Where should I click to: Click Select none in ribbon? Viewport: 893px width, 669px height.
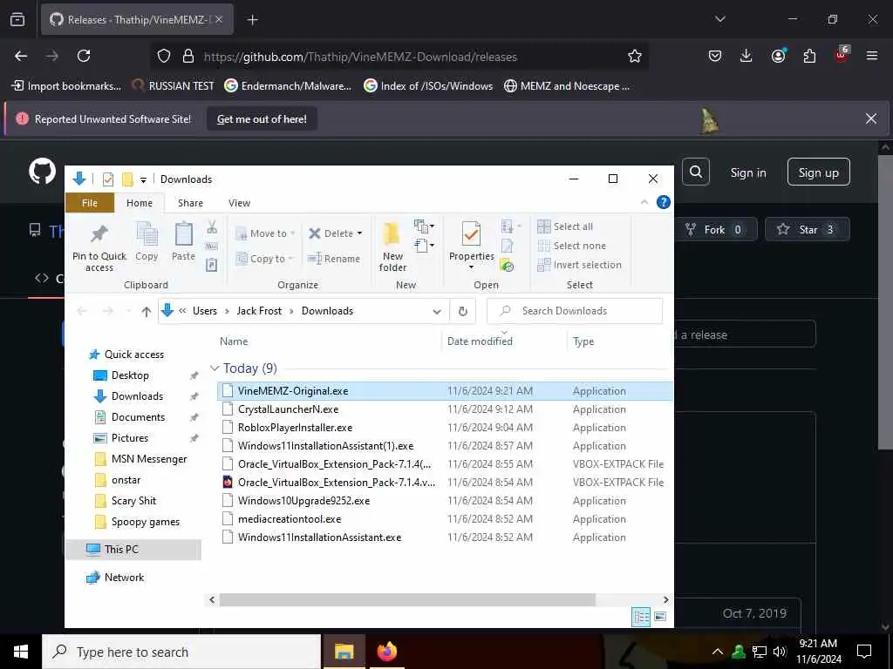point(572,246)
